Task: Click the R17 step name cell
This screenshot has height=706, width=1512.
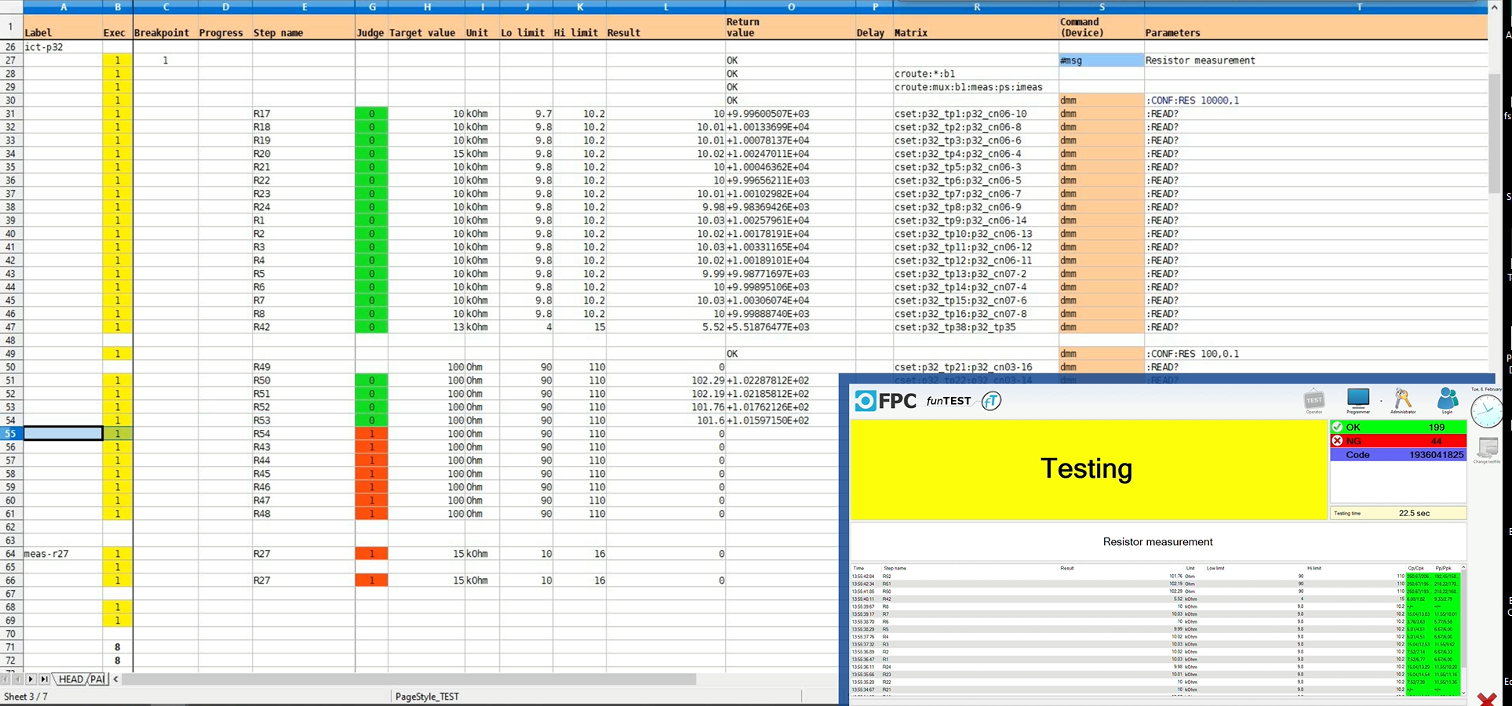Action: [304, 114]
